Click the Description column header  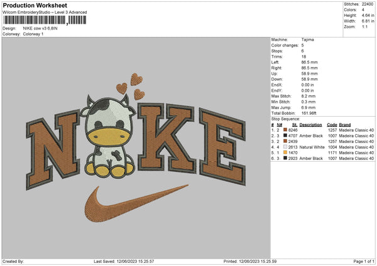(310, 125)
